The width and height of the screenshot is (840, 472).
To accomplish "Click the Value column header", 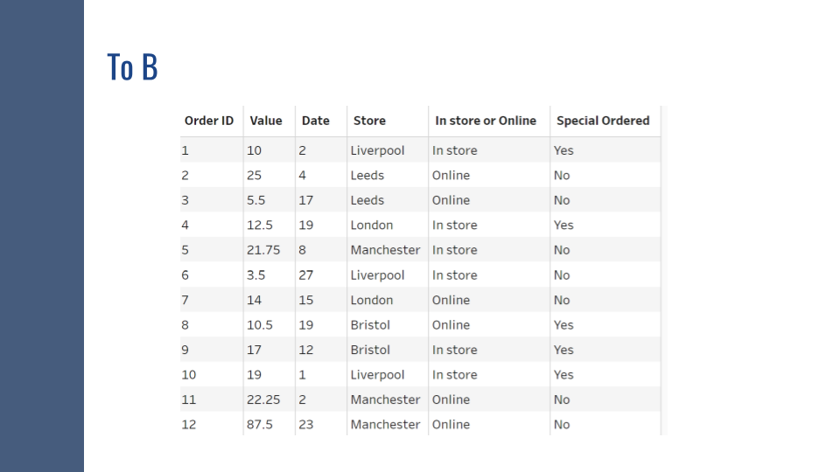I will [x=266, y=121].
